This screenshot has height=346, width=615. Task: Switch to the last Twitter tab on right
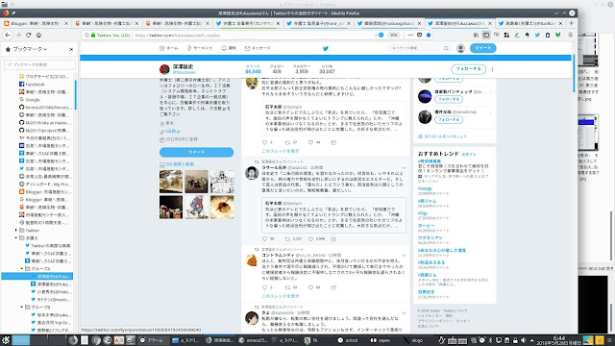click(530, 23)
